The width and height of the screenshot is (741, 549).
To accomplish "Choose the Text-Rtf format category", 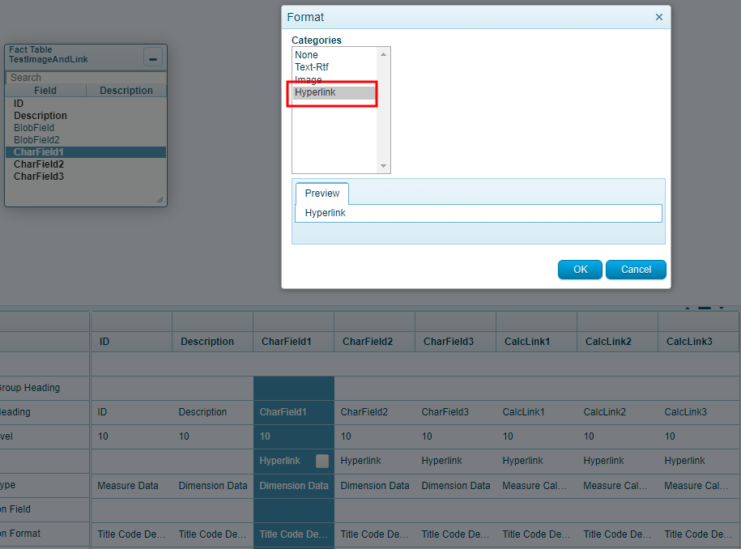I will pyautogui.click(x=312, y=67).
